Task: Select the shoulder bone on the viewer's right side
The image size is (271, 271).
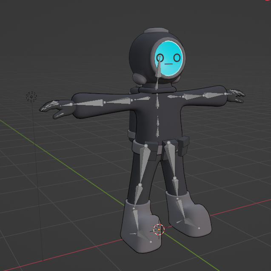Action: 174,96
